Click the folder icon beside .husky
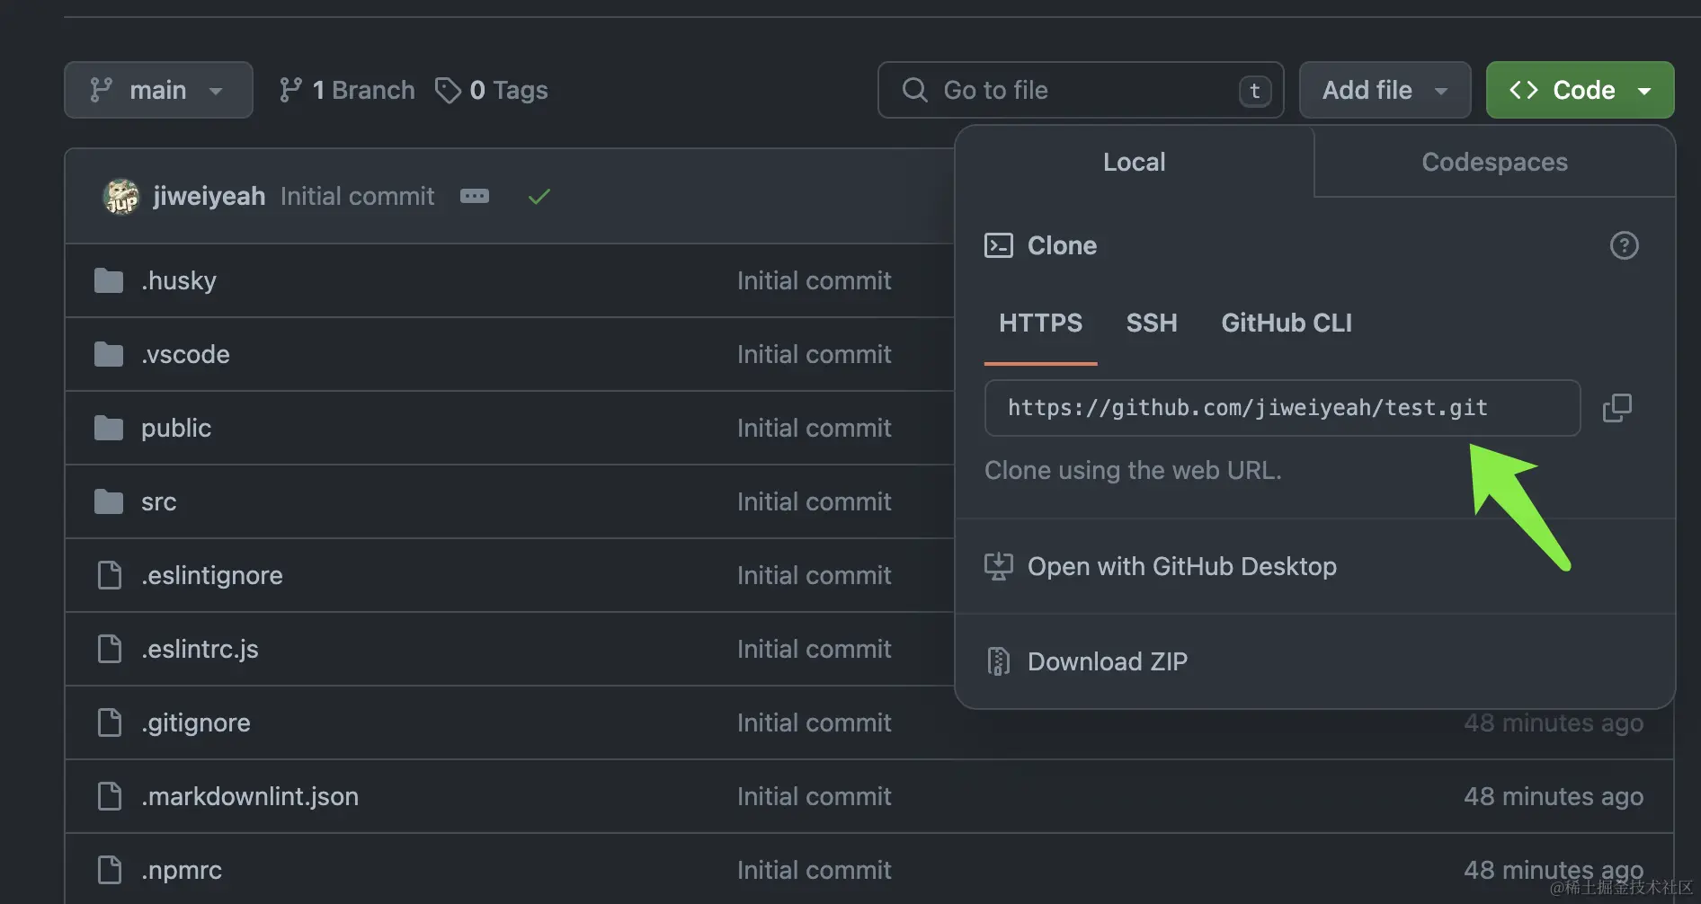1701x904 pixels. 109,280
